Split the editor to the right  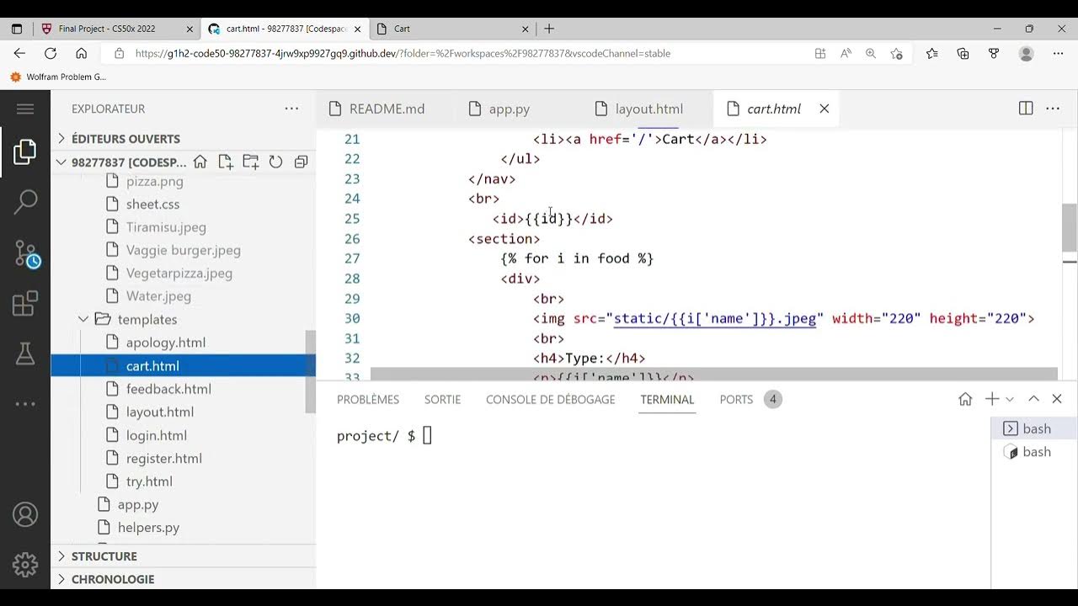(1026, 109)
